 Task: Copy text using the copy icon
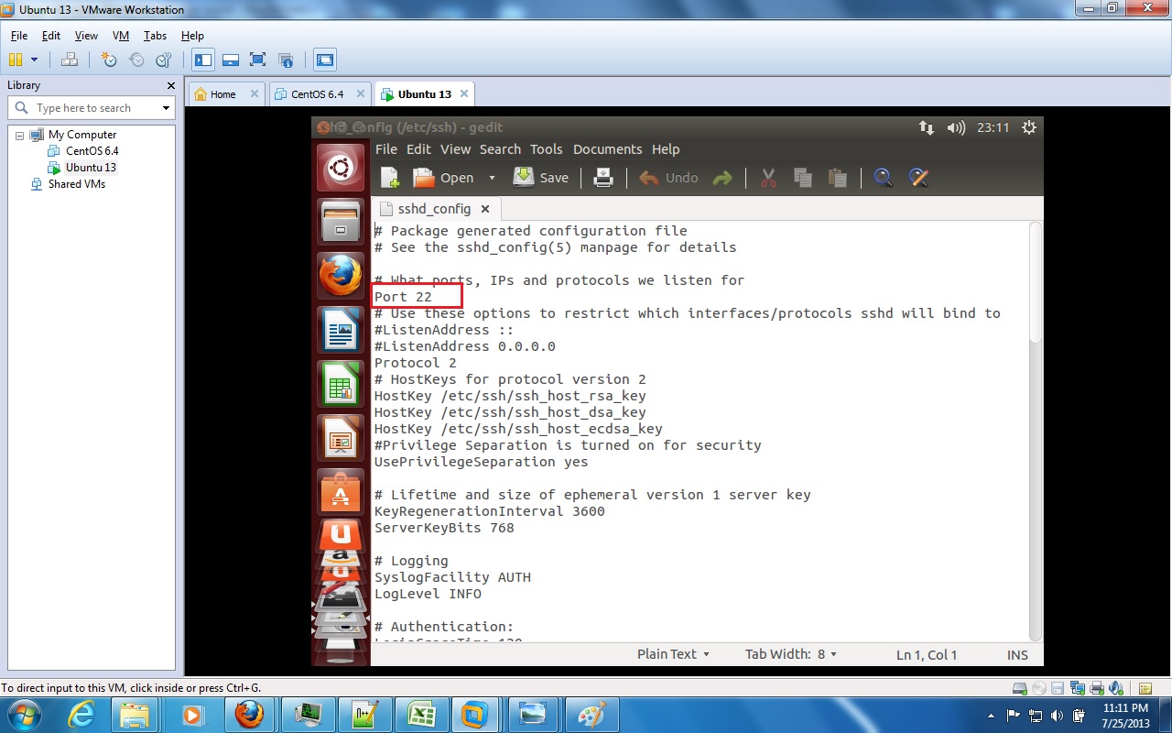(x=802, y=177)
